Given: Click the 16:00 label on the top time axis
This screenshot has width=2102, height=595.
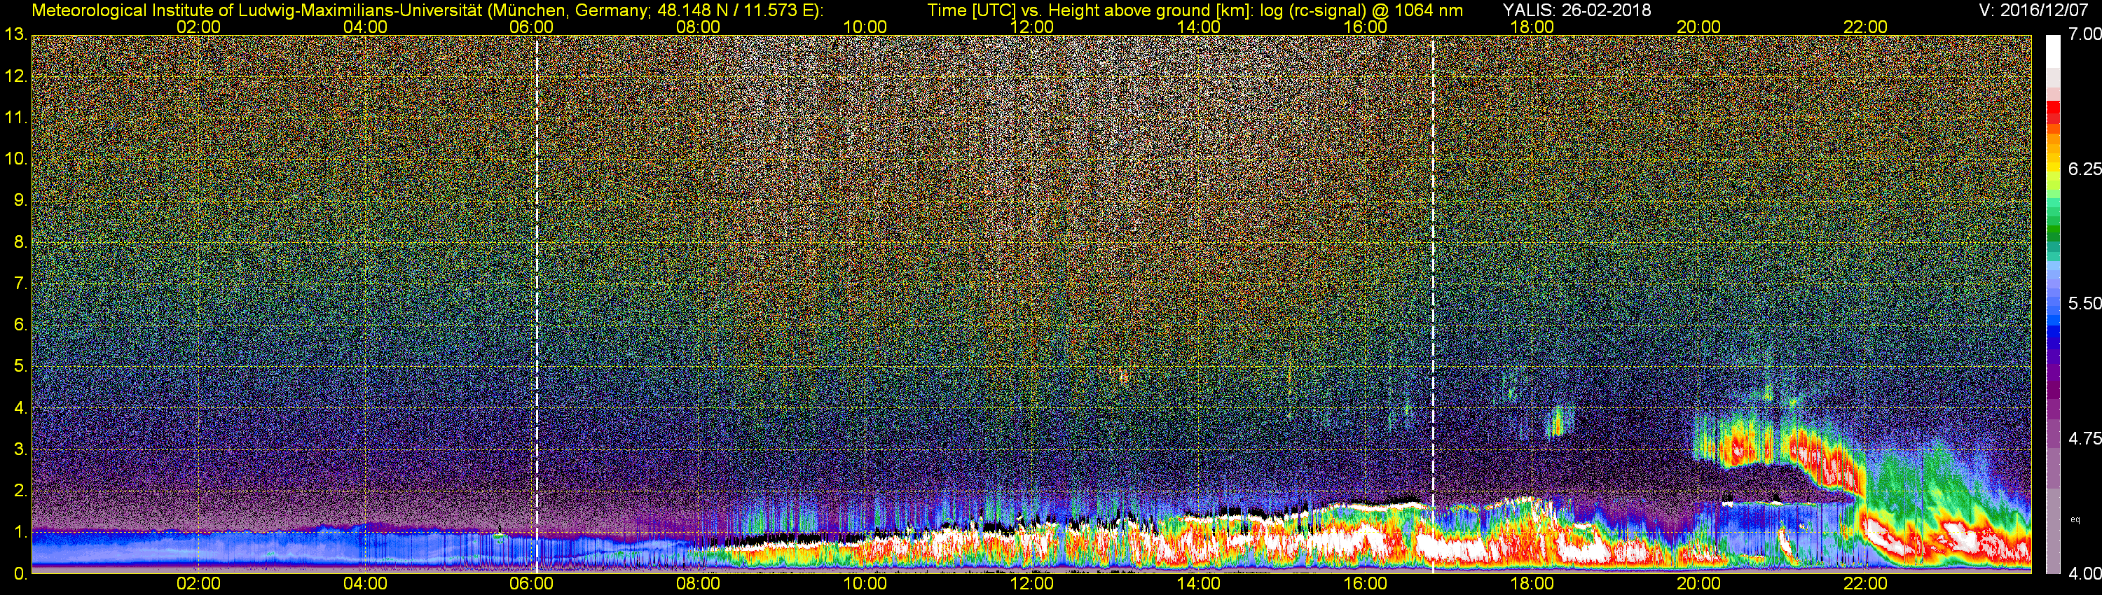Looking at the screenshot, I should coord(1365,27).
